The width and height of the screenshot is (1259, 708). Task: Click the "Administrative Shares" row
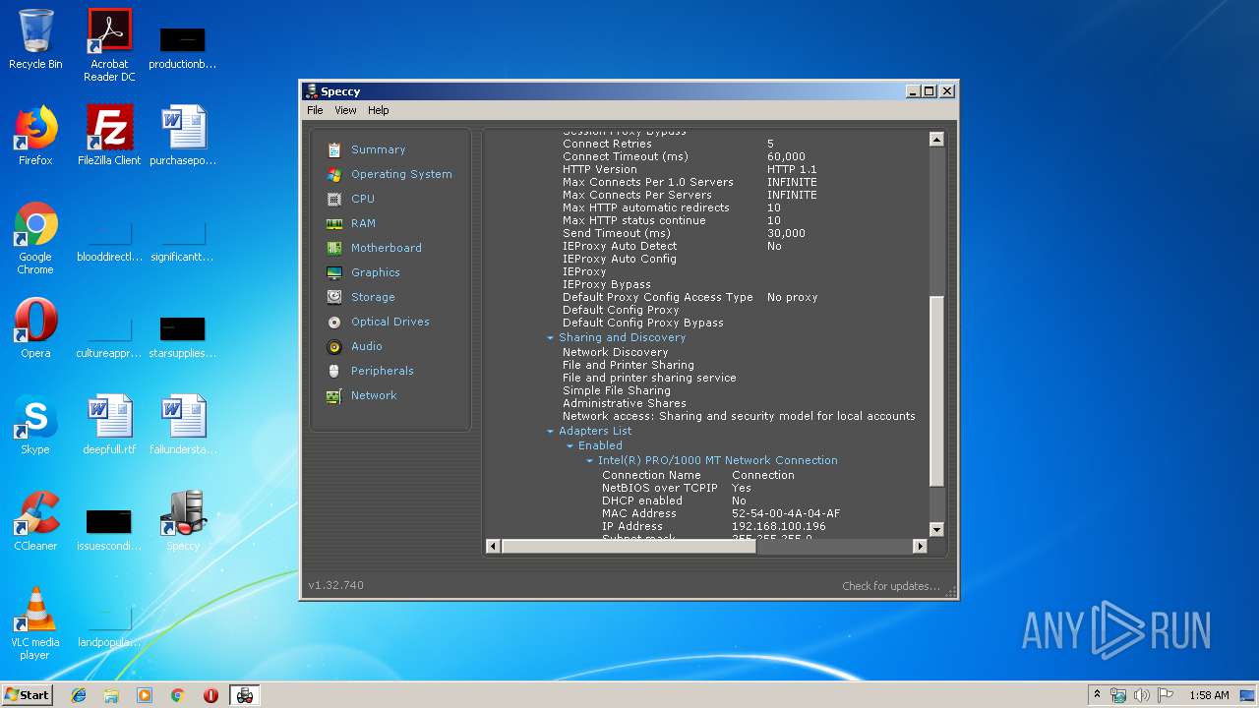coord(625,403)
